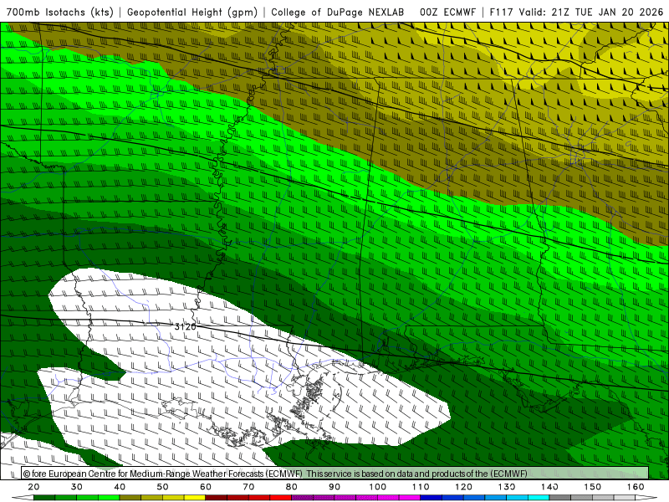The image size is (669, 502).
Task: Pick the cyan legend swatch before 140
Action: [x=539, y=498]
